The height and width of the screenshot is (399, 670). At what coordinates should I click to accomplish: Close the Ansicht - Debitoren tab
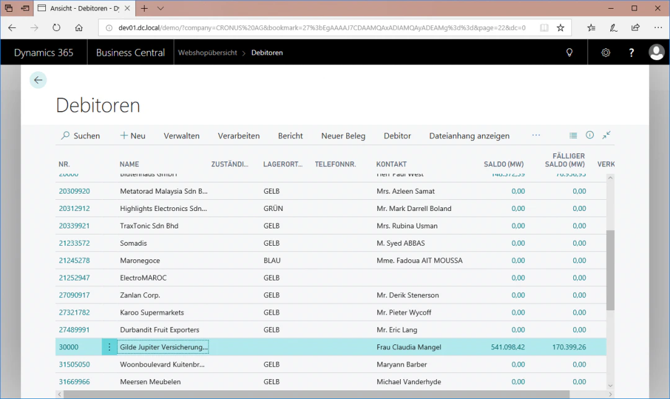coord(127,8)
